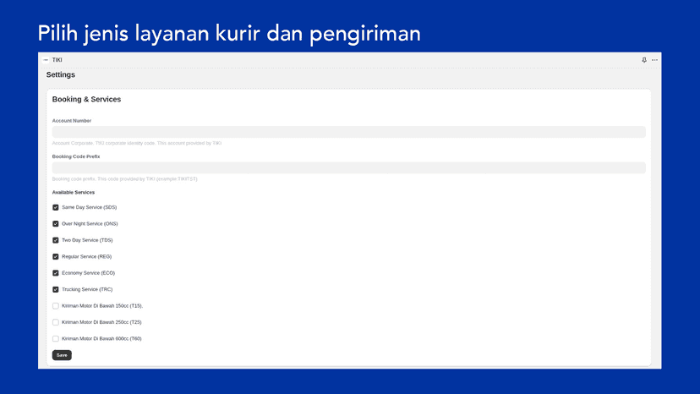Uncheck Same Day Service (SDS)

(55, 207)
